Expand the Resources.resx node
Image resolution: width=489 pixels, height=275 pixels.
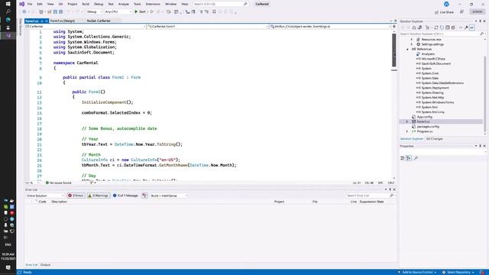[412, 40]
